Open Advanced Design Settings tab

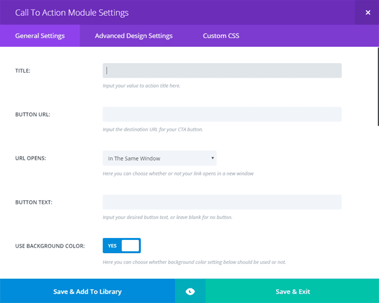(134, 36)
